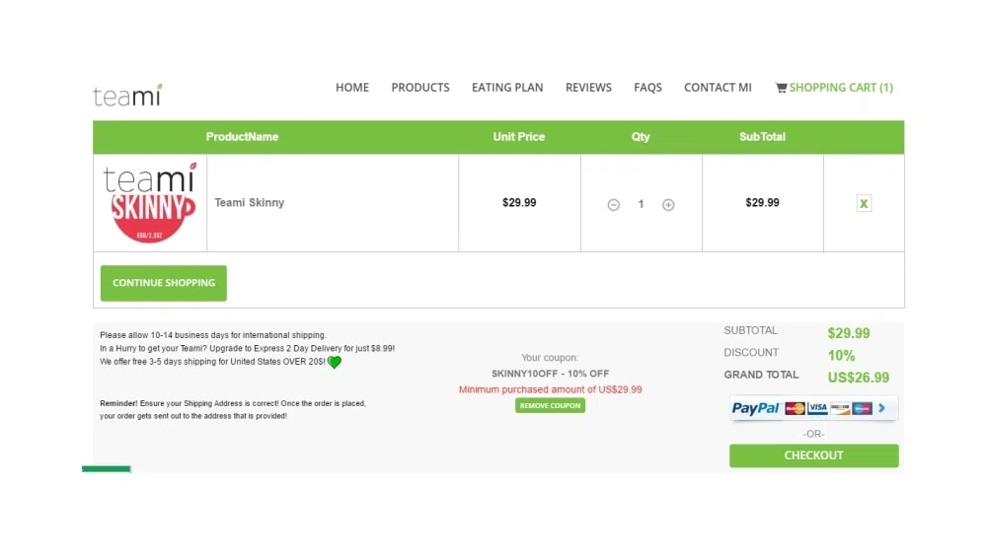This screenshot has height=555, width=987.
Task: Click the green $29.99 subtotal summary value
Action: tap(849, 333)
